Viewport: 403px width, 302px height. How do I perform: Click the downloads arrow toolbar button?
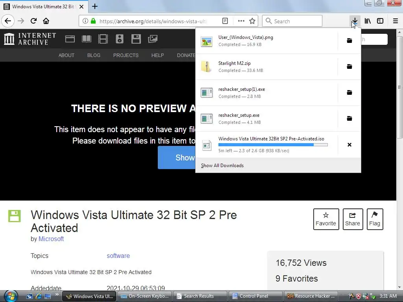click(355, 21)
